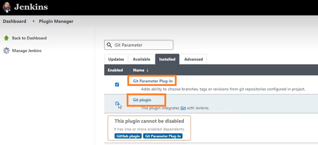
Task: Click 'This plugin cannot be disabled' heading
Action: point(149,121)
